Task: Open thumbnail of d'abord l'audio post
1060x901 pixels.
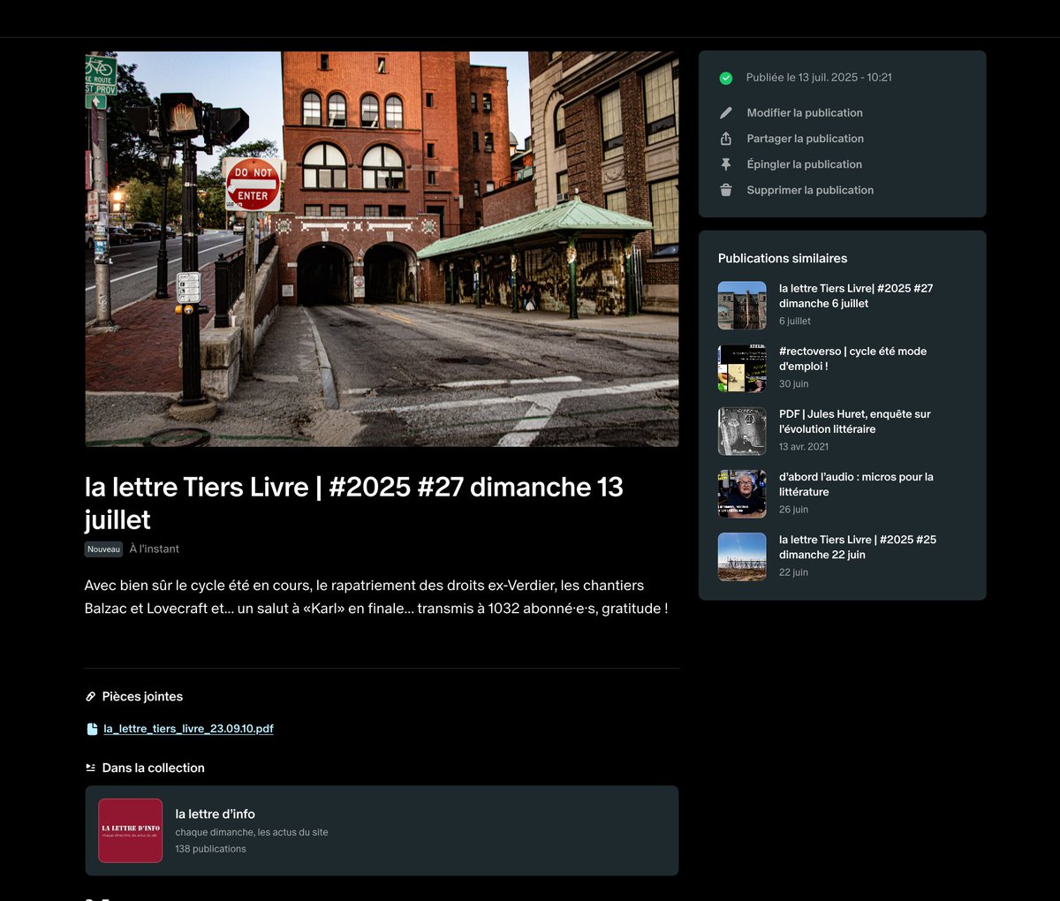Action: [742, 493]
